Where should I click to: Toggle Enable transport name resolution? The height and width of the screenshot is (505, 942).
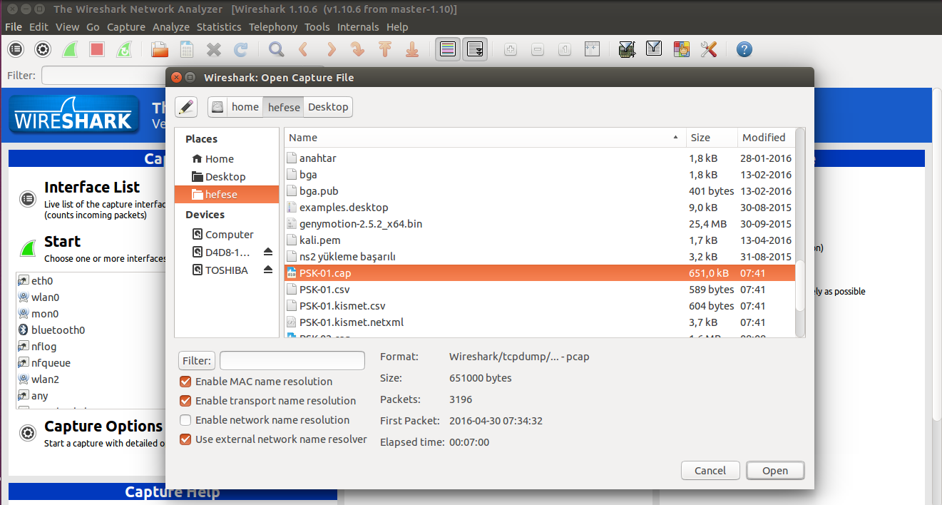point(185,401)
